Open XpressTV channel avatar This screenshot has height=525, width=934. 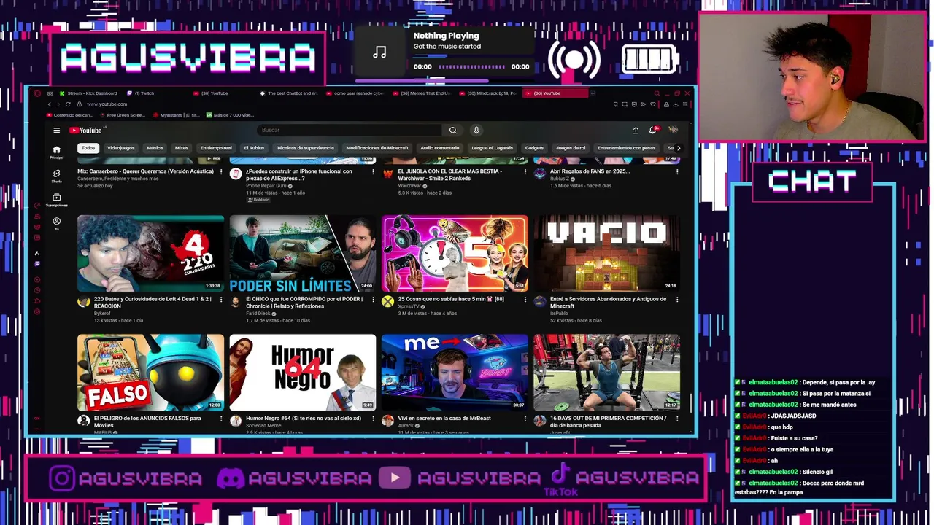point(387,301)
